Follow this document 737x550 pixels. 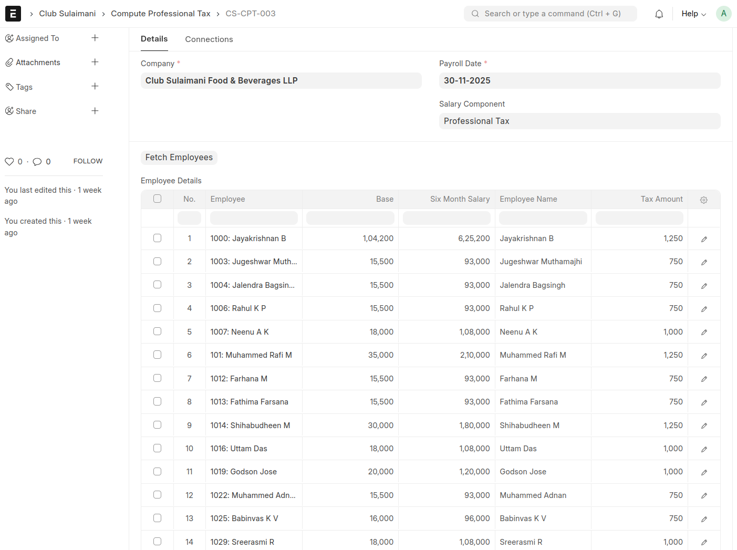coord(88,161)
